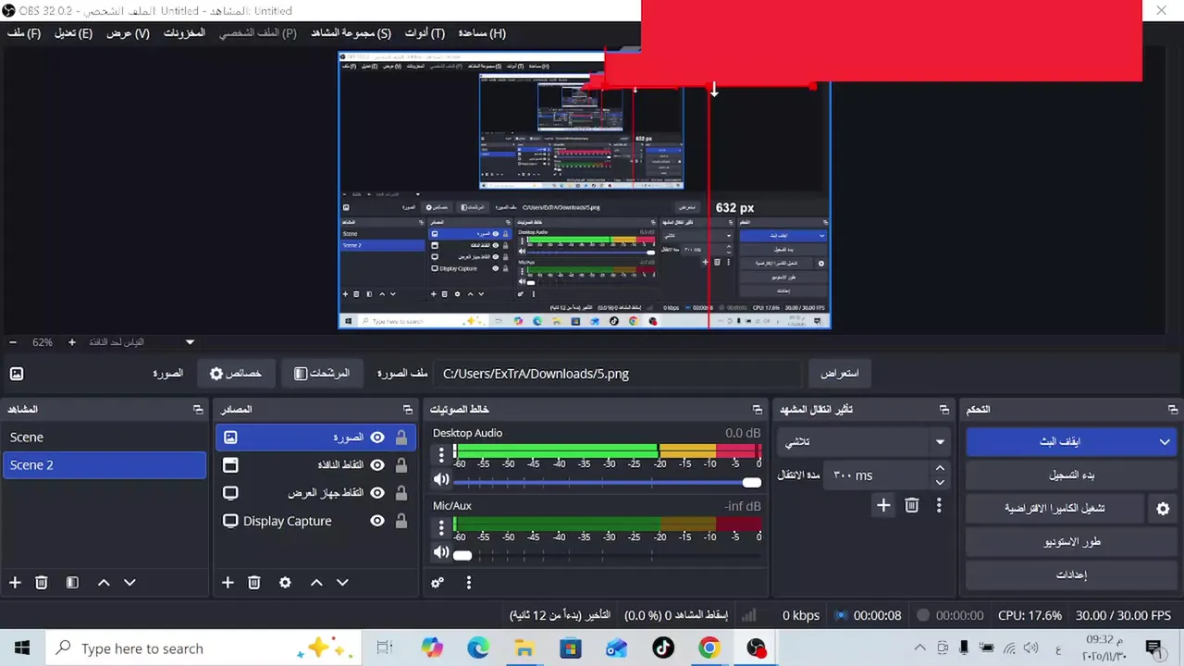1184x666 pixels.
Task: Open the تعديل (E) menu
Action: point(73,33)
